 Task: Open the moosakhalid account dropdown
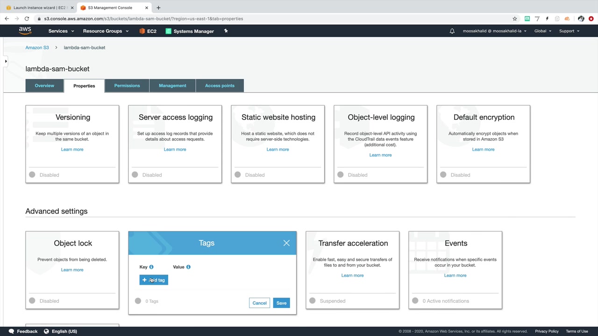coord(495,31)
